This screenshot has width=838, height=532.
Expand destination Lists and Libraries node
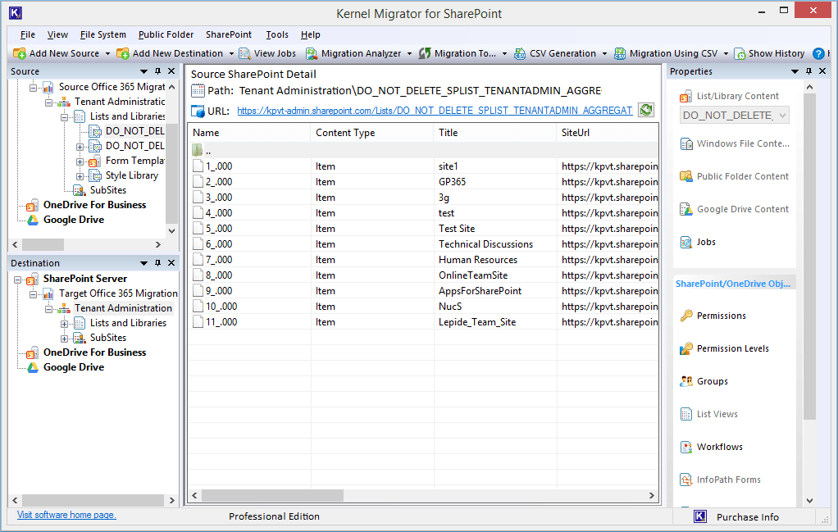pos(64,324)
